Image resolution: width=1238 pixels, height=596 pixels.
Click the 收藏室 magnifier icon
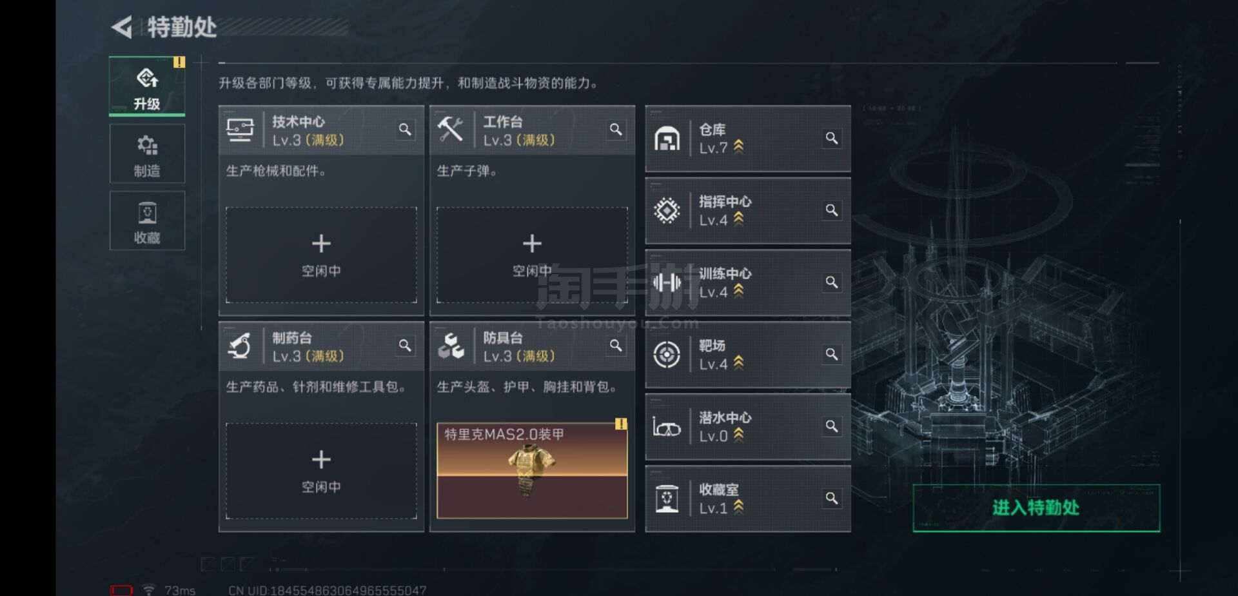click(x=832, y=499)
